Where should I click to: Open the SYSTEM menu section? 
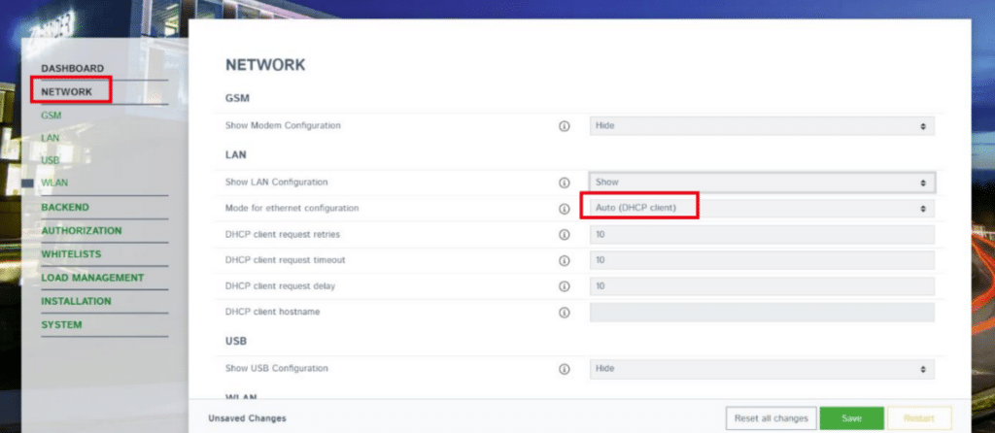(61, 324)
